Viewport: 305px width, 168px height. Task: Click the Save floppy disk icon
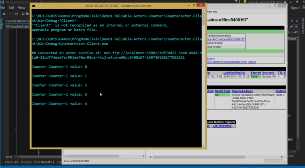(27, 14)
